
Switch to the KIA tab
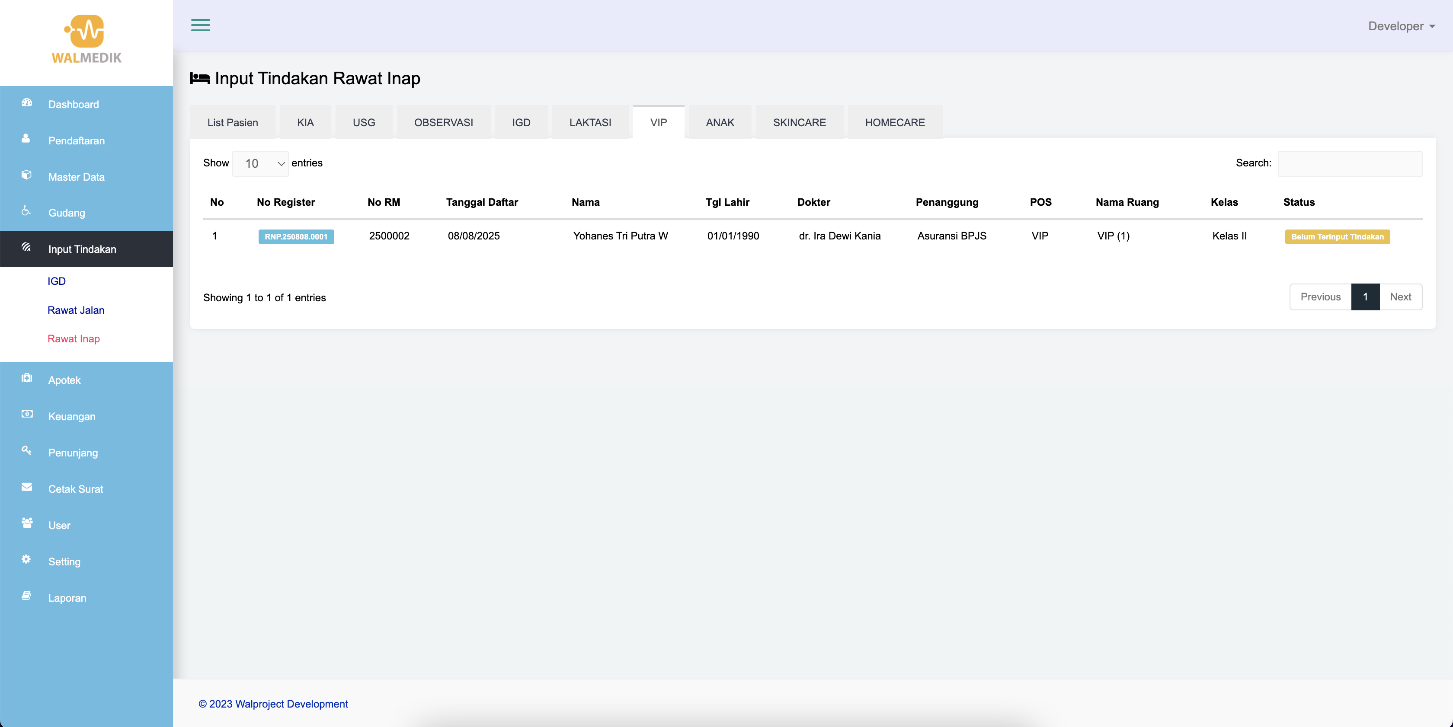pyautogui.click(x=305, y=122)
